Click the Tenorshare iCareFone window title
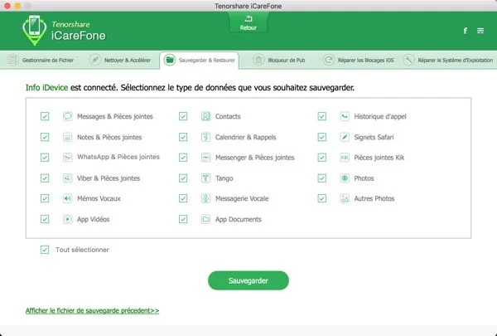The image size is (497, 336). 248,6
